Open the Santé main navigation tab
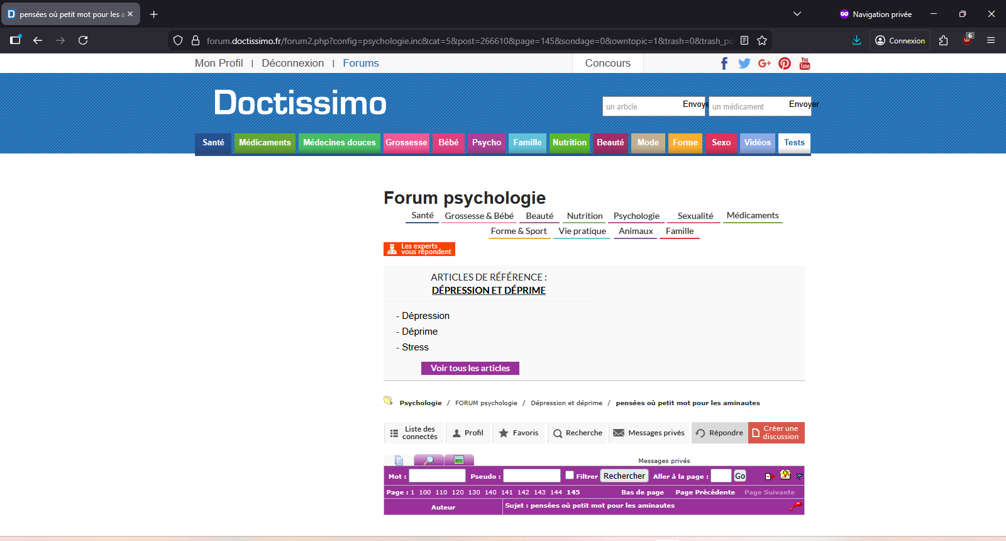The height and width of the screenshot is (541, 1006). coord(213,143)
